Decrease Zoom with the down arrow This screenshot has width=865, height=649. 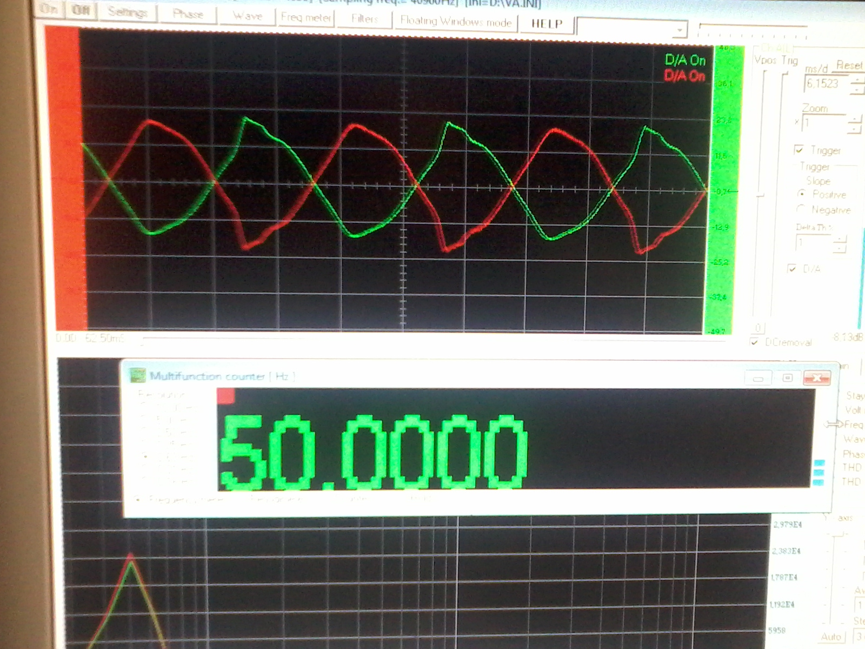pyautogui.click(x=854, y=129)
